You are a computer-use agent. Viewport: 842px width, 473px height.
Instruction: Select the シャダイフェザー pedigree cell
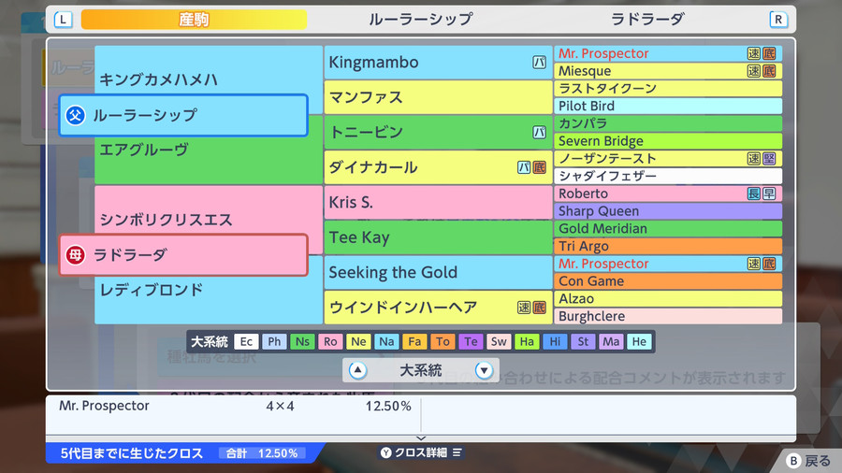(668, 176)
